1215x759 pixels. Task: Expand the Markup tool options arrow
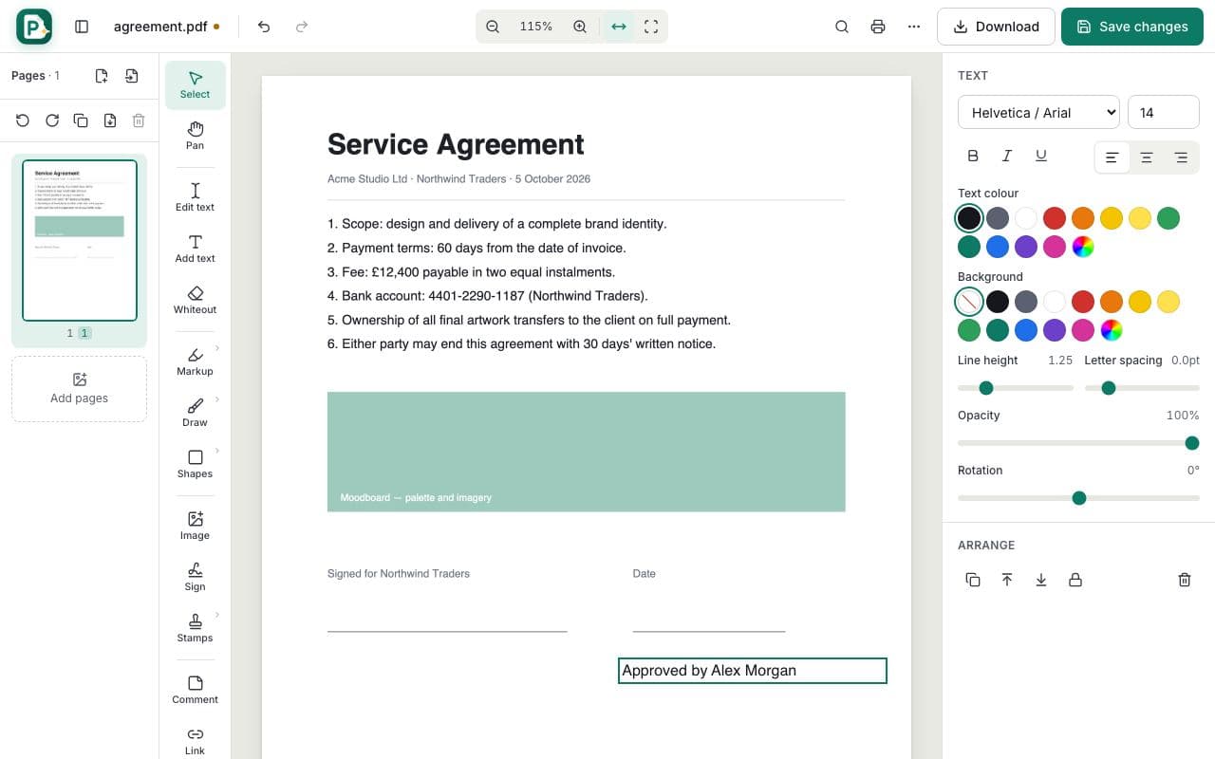(x=217, y=348)
